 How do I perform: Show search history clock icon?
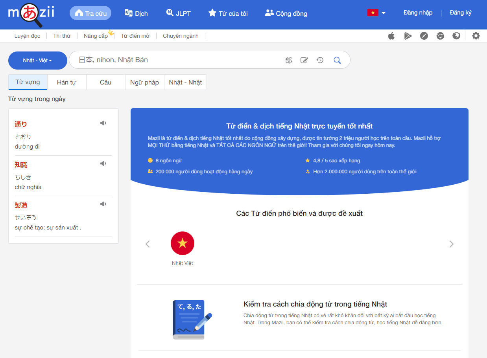(x=320, y=60)
